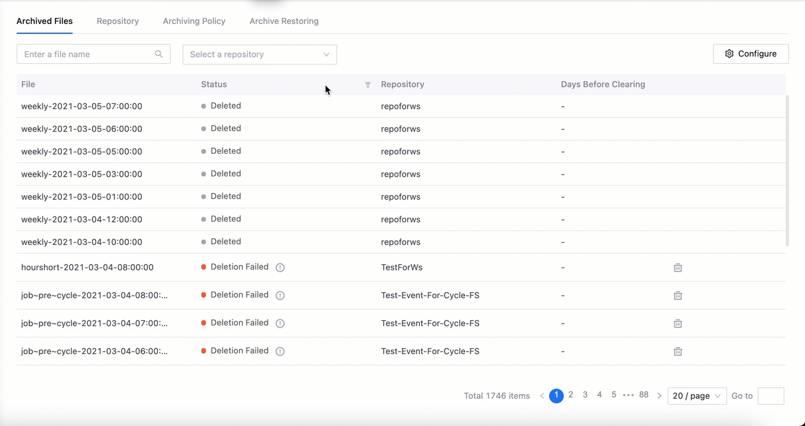Open the Archiving Policy tab

194,21
